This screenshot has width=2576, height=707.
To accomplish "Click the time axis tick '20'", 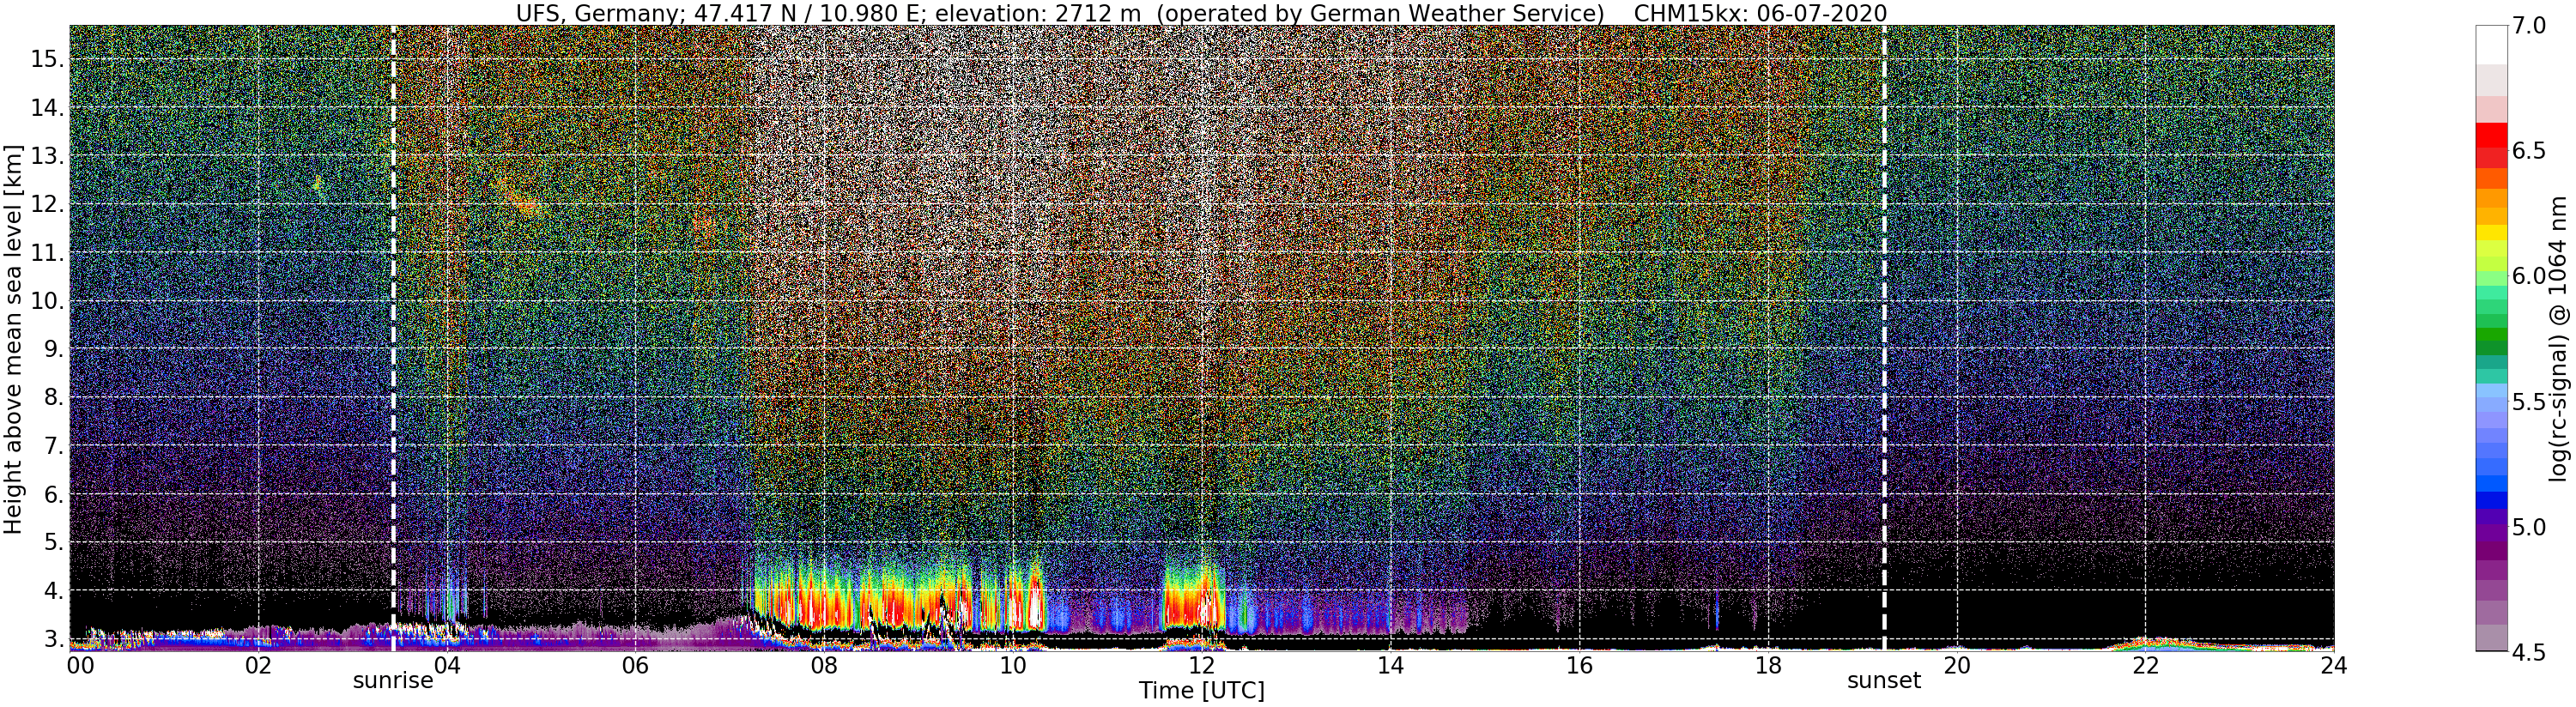I will pos(1956,665).
